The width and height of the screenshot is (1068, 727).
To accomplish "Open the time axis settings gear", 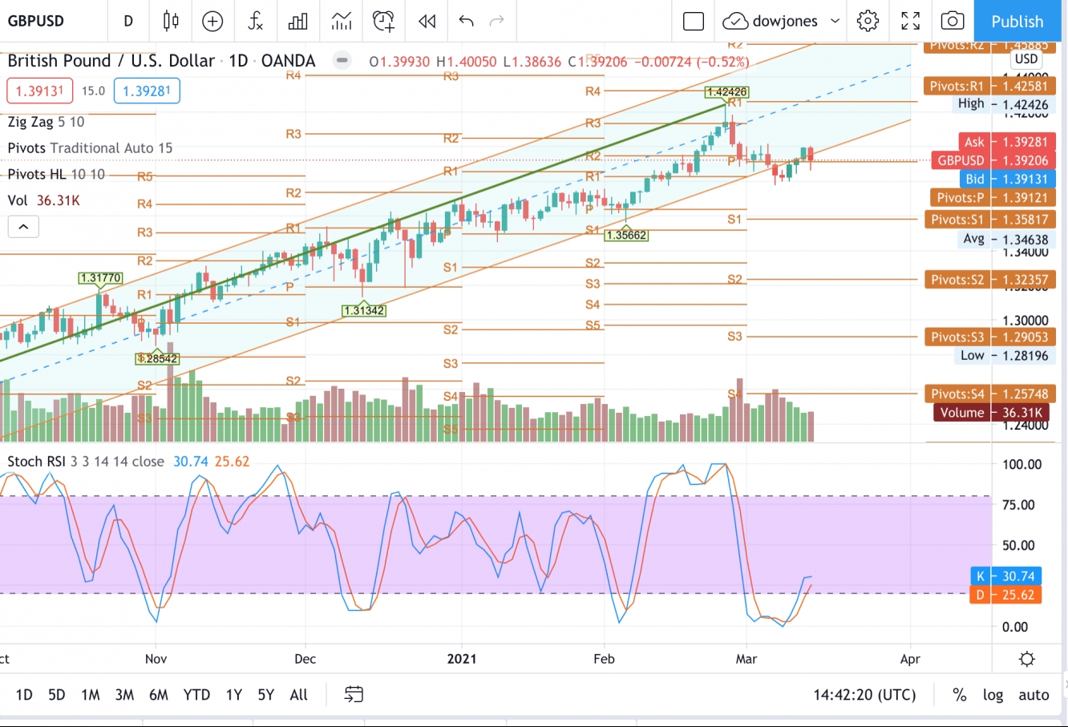I will coord(1026,659).
